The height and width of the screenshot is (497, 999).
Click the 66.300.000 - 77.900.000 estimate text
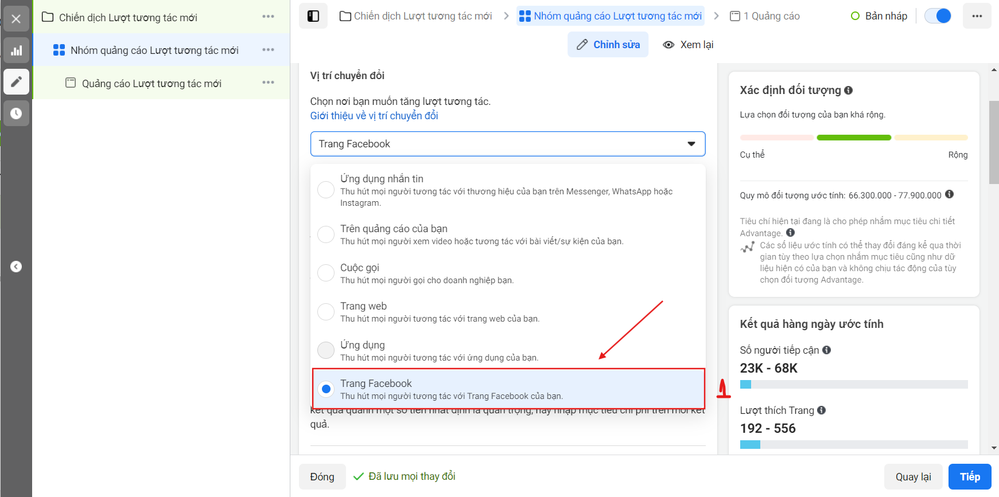[895, 195]
